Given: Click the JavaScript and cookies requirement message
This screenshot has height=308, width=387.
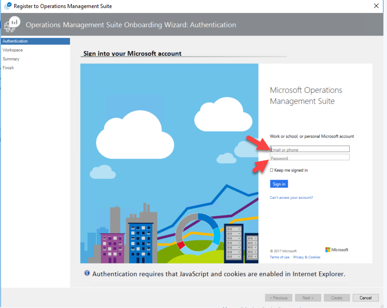Looking at the screenshot, I should click(219, 274).
